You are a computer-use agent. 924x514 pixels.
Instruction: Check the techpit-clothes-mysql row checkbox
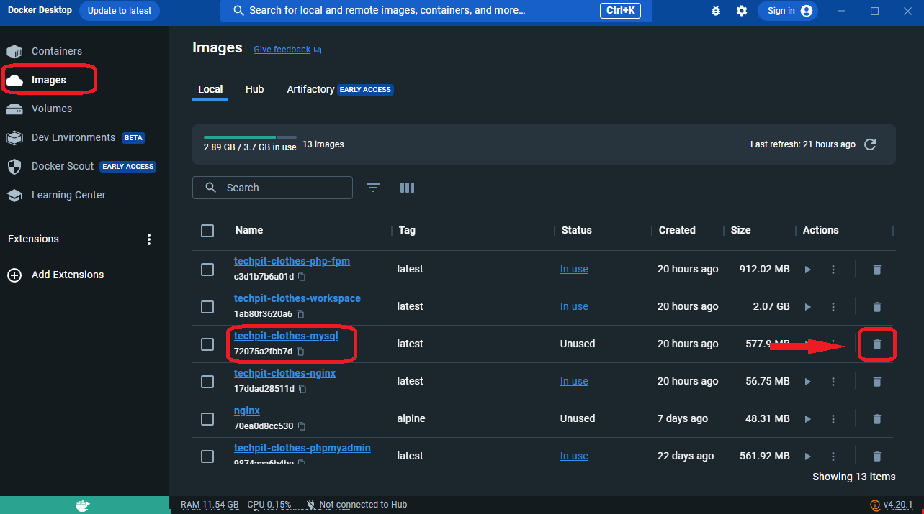207,344
